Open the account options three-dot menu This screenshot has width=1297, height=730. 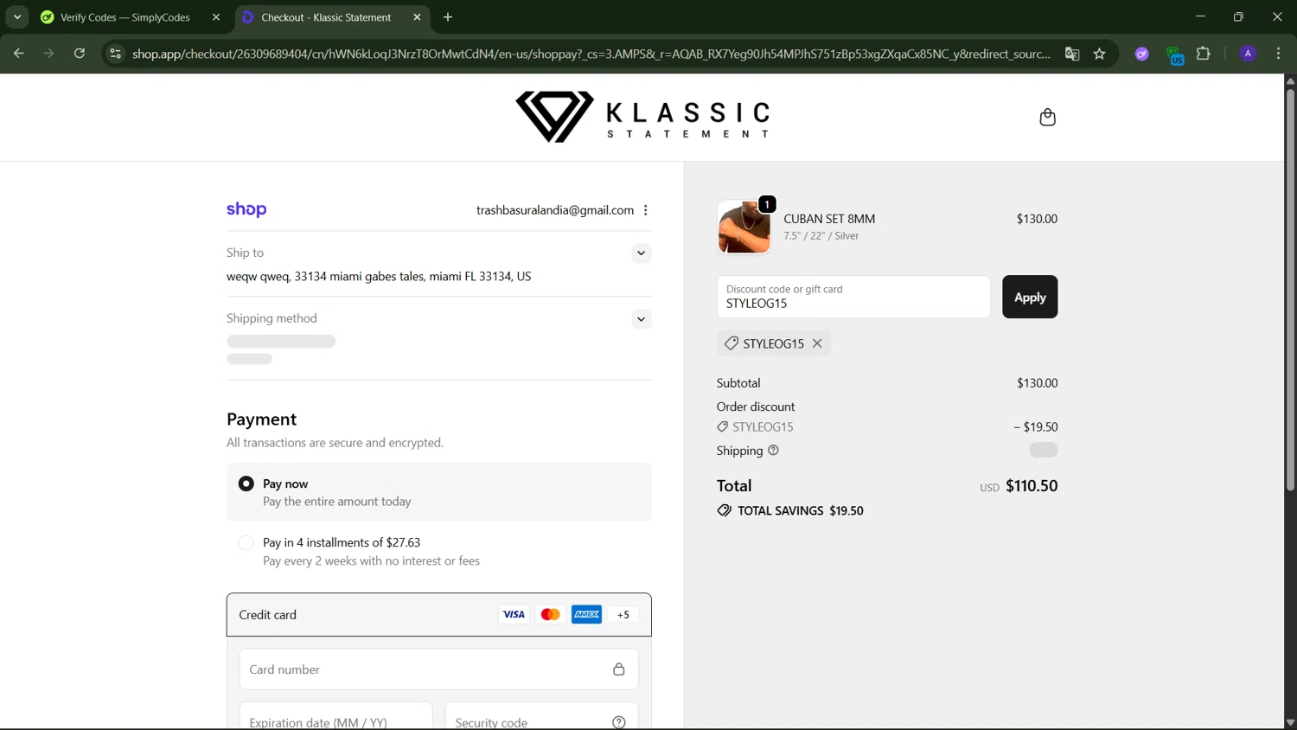(x=646, y=210)
